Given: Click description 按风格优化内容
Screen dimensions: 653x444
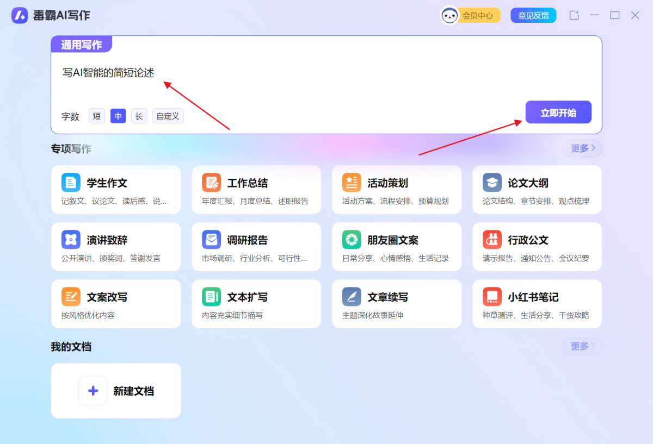Looking at the screenshot, I should click(88, 315).
